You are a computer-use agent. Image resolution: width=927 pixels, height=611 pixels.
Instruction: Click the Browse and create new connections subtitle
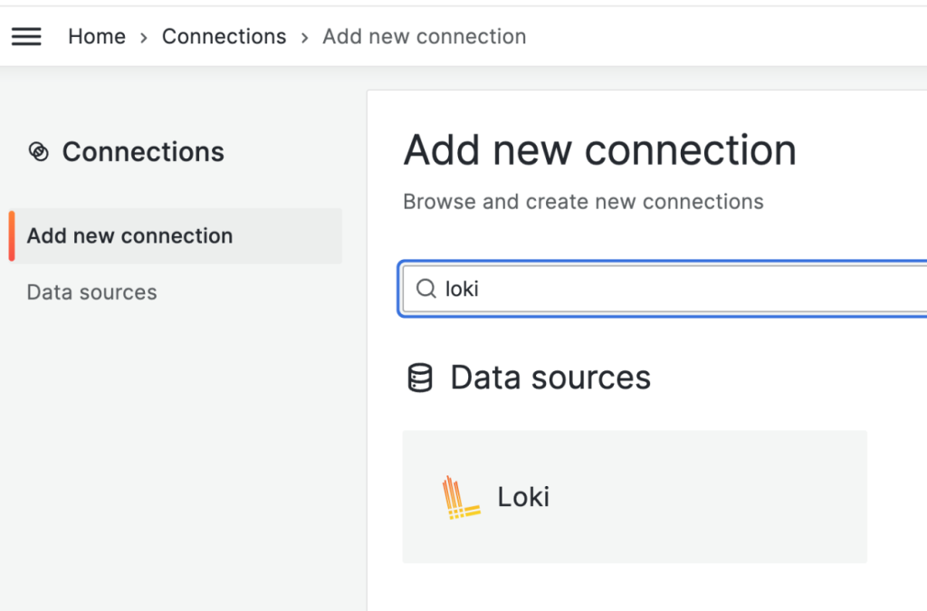[x=583, y=202]
